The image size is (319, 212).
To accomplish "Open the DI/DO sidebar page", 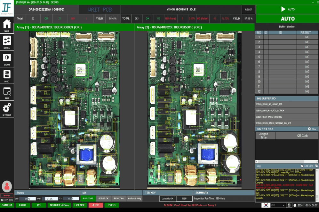I will click(x=7, y=75).
